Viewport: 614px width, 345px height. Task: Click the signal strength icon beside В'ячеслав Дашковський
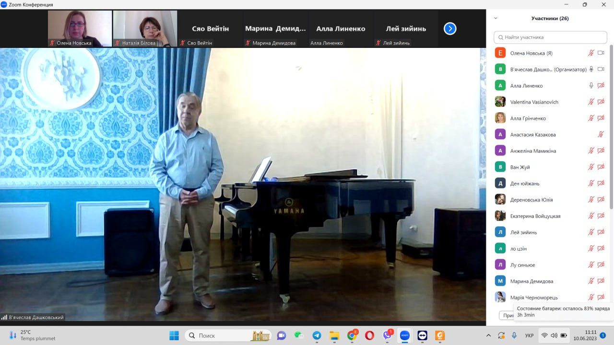[x=4, y=317]
